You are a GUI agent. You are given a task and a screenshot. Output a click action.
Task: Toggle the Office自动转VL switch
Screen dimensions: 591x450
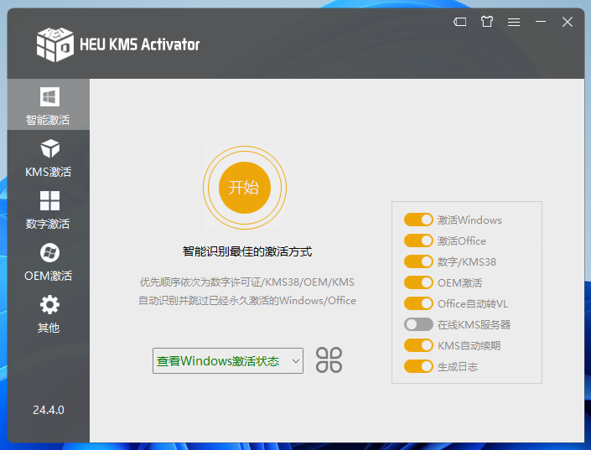418,303
